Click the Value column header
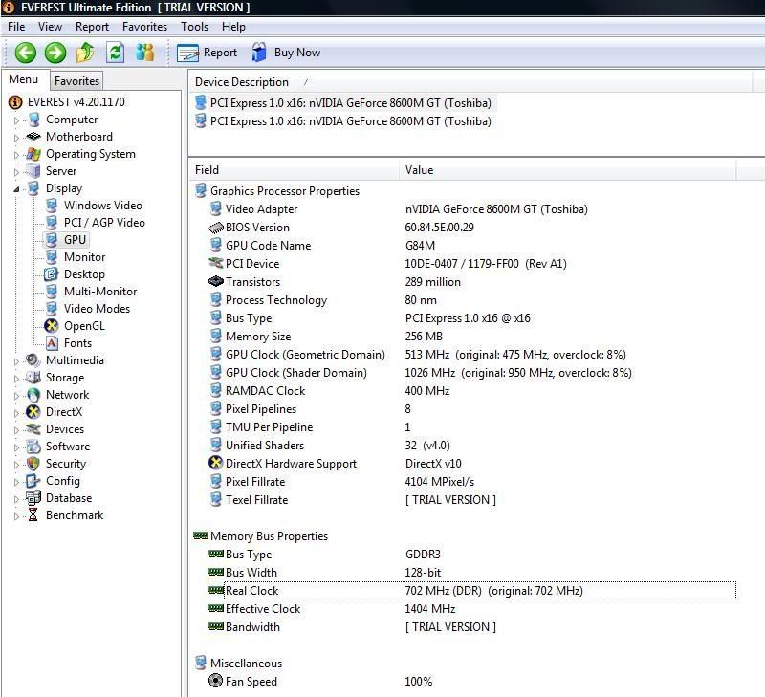 419,170
